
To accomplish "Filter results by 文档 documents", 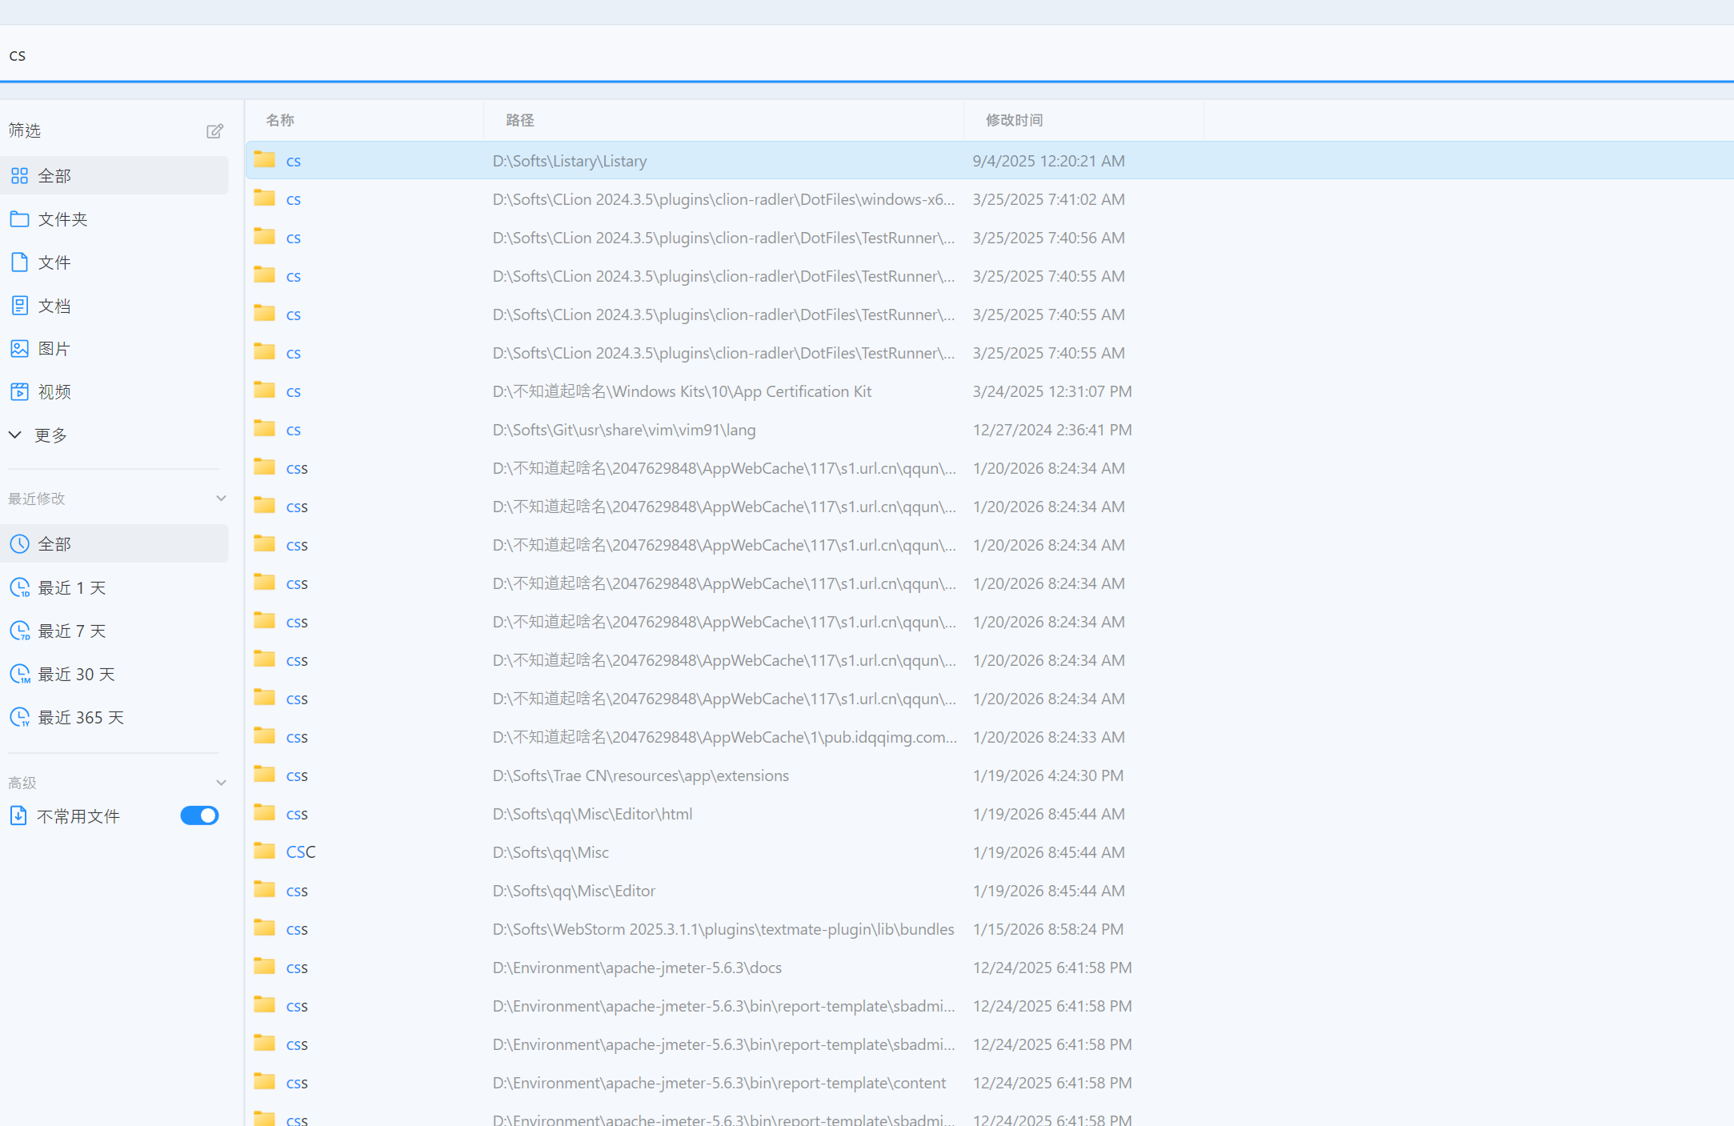I will click(54, 306).
